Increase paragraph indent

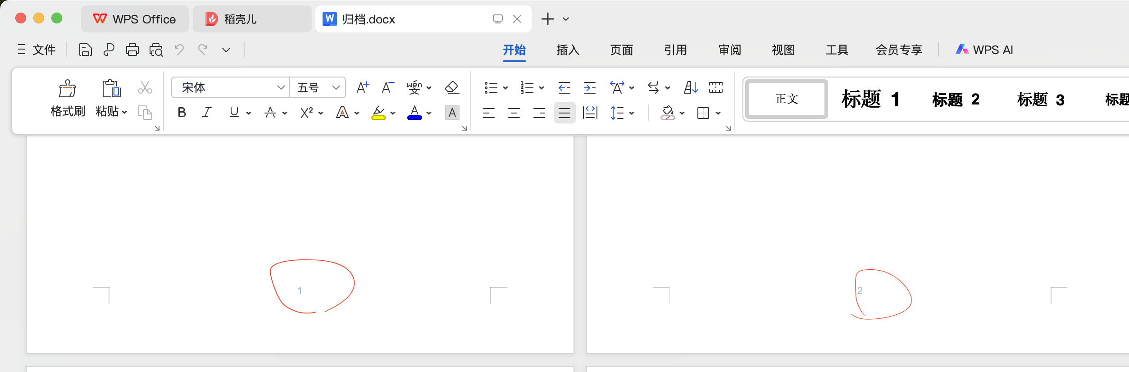pos(589,87)
